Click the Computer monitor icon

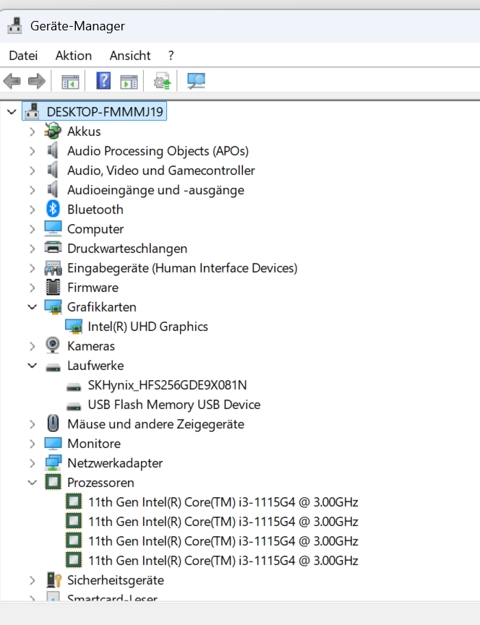[53, 229]
